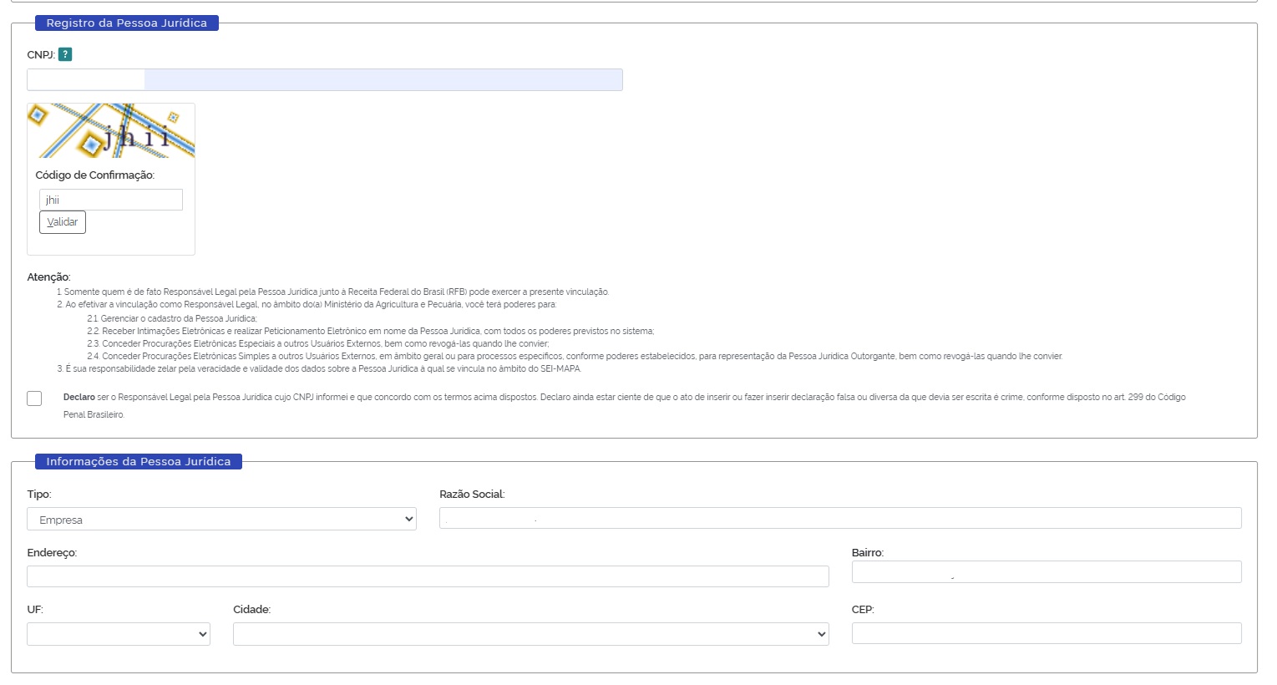
Task: Click the Atenção: label
Action: (49, 277)
